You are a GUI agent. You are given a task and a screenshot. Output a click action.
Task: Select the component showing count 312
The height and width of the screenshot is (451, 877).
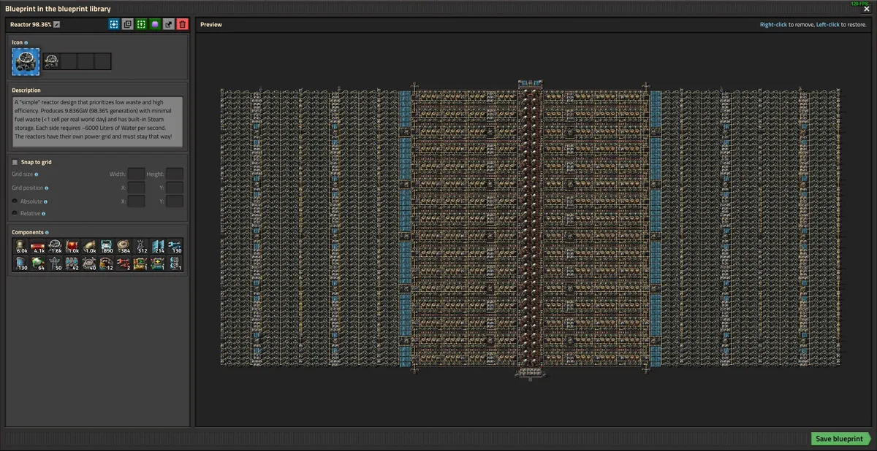(x=140, y=246)
